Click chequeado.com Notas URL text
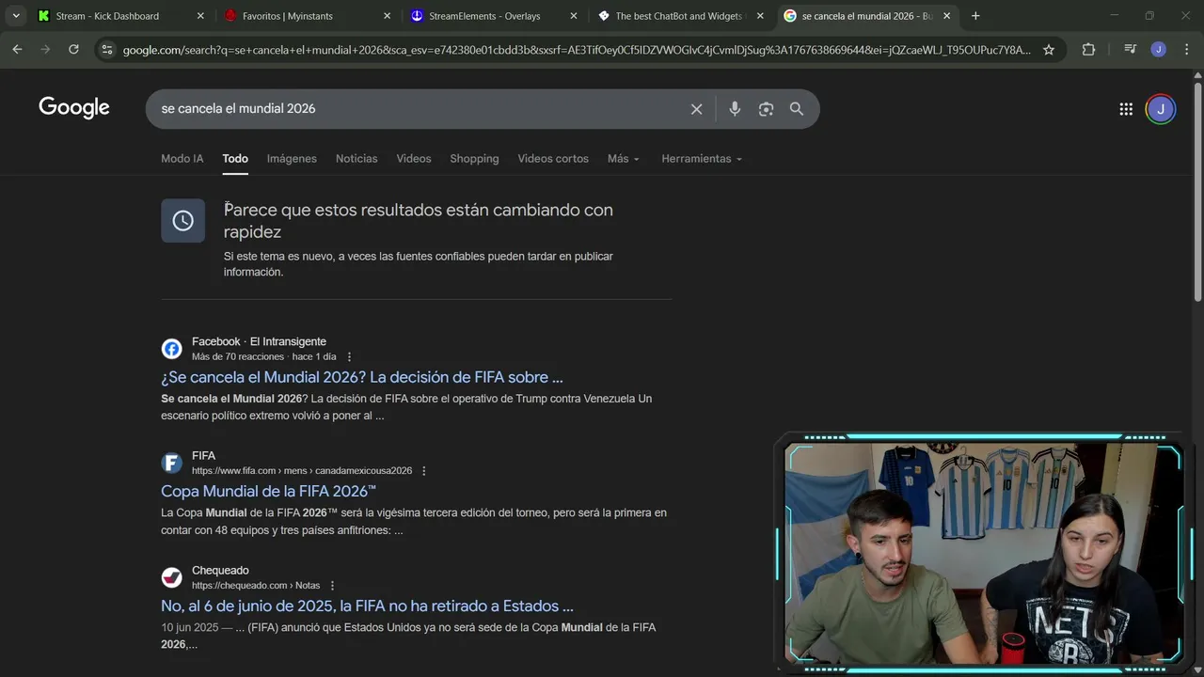 pyautogui.click(x=256, y=586)
